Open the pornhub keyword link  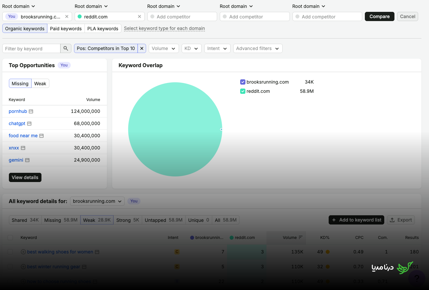tap(18, 112)
